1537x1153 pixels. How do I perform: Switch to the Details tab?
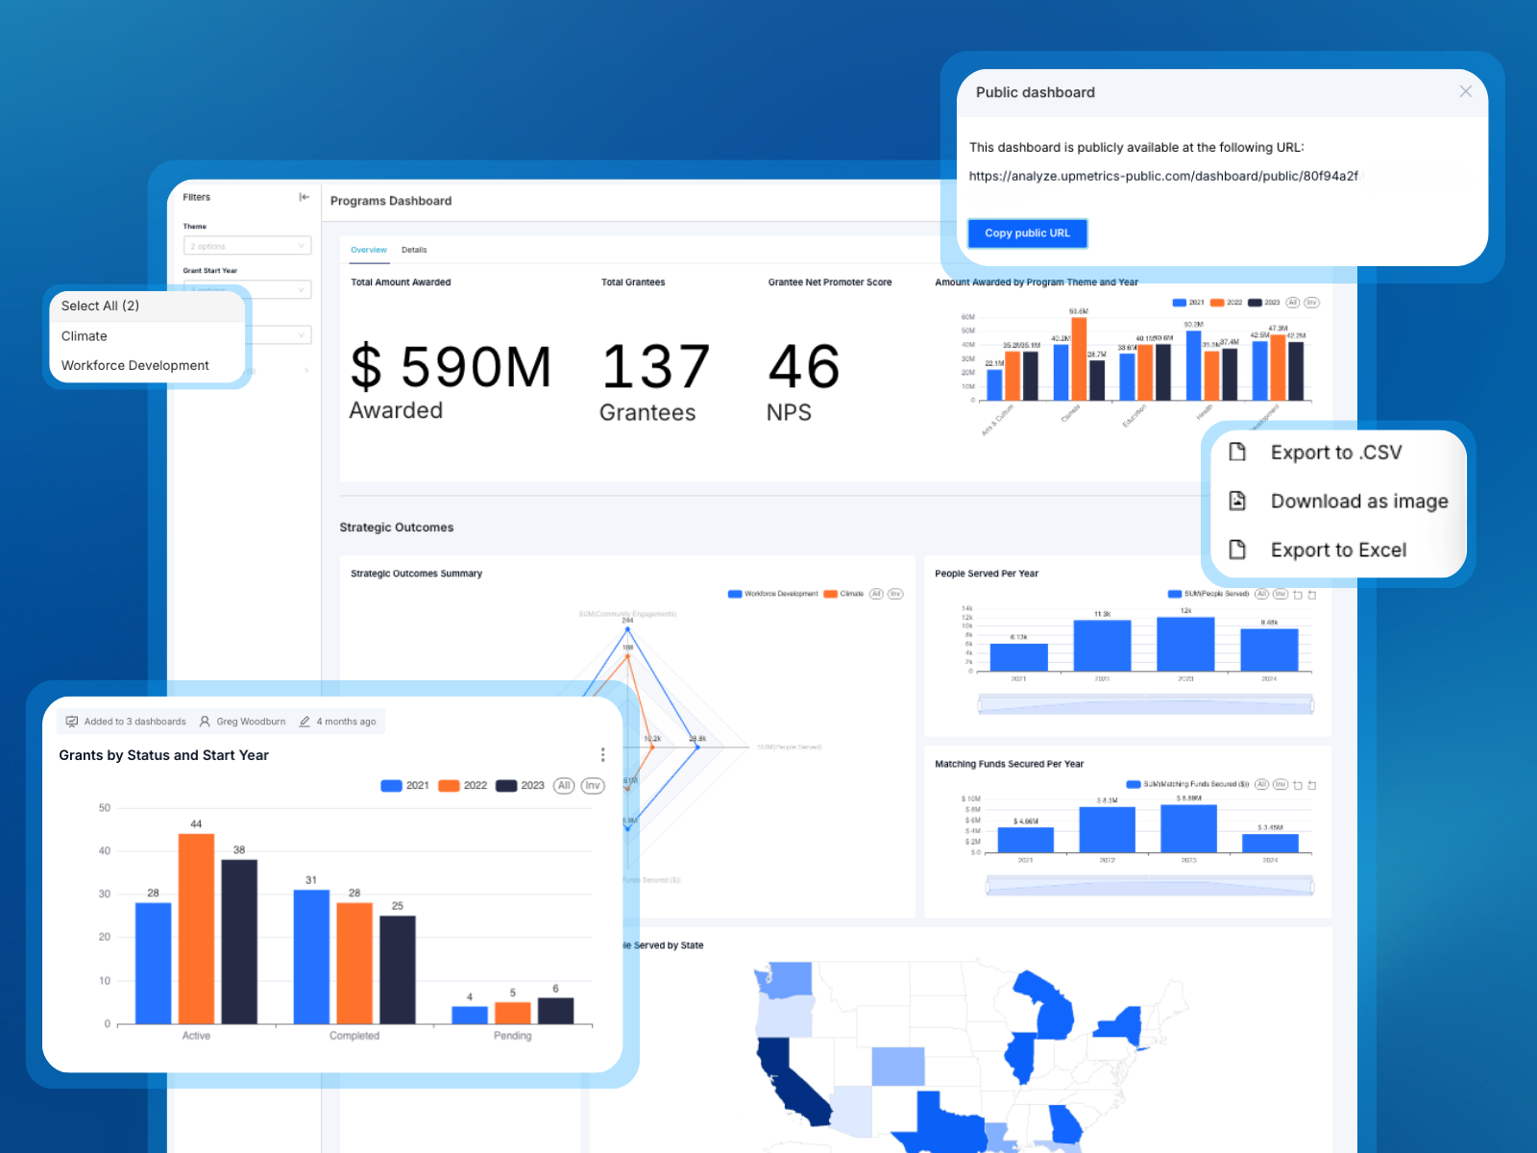click(414, 250)
